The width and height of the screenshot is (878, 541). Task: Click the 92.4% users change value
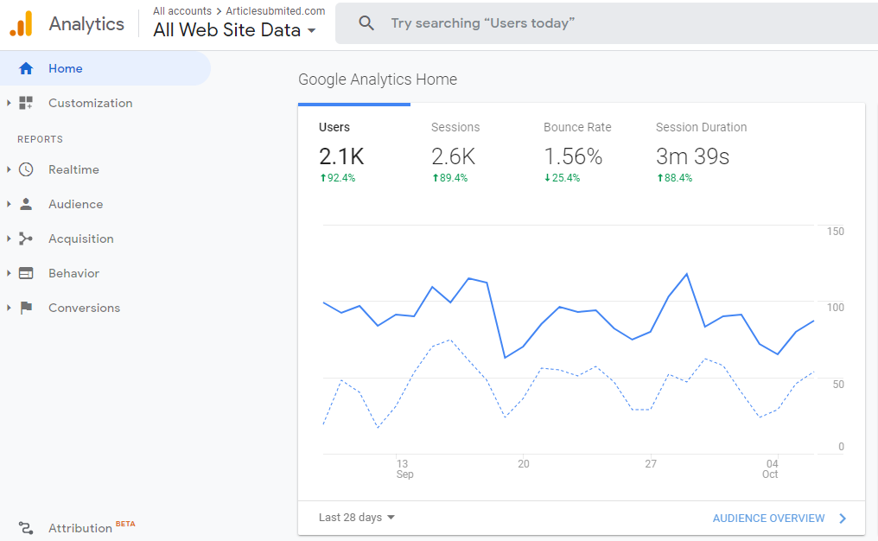pyautogui.click(x=338, y=178)
